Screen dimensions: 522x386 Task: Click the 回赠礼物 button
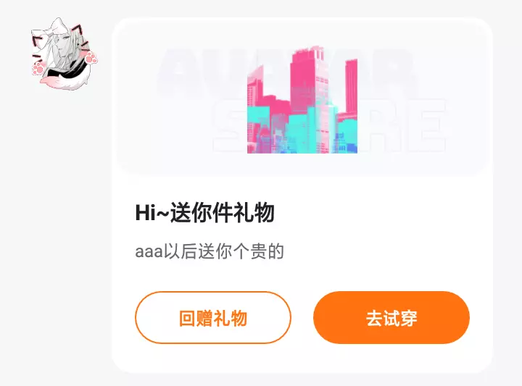tap(213, 317)
